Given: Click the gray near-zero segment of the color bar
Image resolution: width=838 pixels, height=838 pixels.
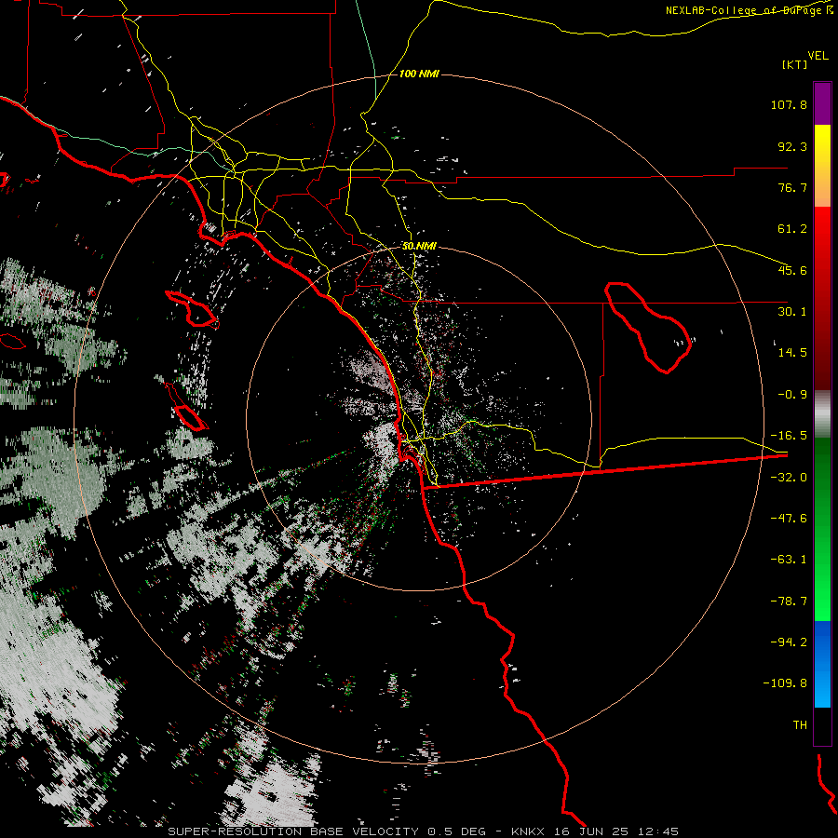Looking at the screenshot, I should [822, 414].
